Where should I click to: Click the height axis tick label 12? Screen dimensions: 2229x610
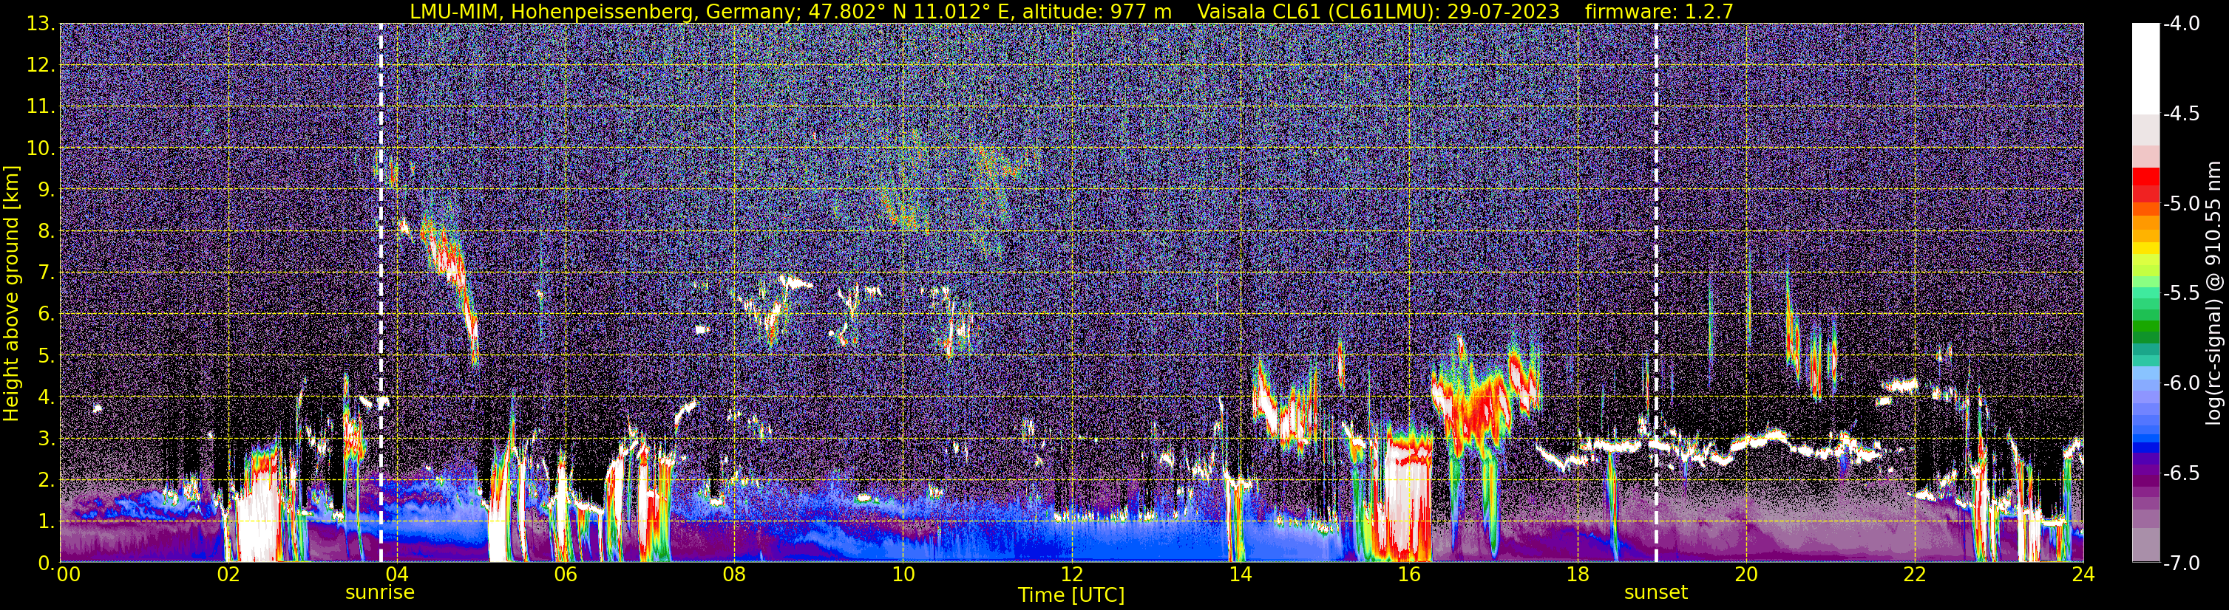(x=40, y=66)
